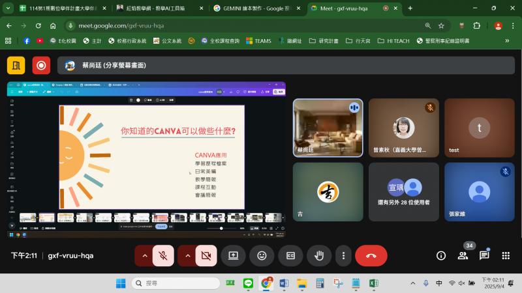
Task: Open the activities grid icon
Action: (x=506, y=256)
